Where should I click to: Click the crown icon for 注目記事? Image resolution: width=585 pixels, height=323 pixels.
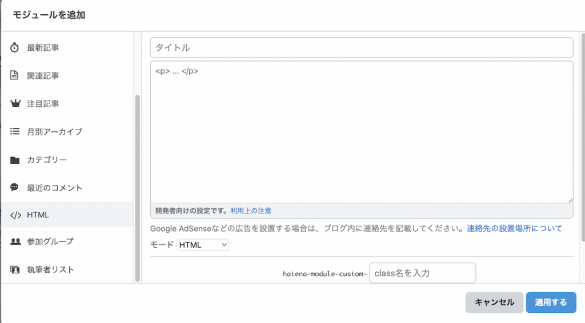(x=15, y=103)
